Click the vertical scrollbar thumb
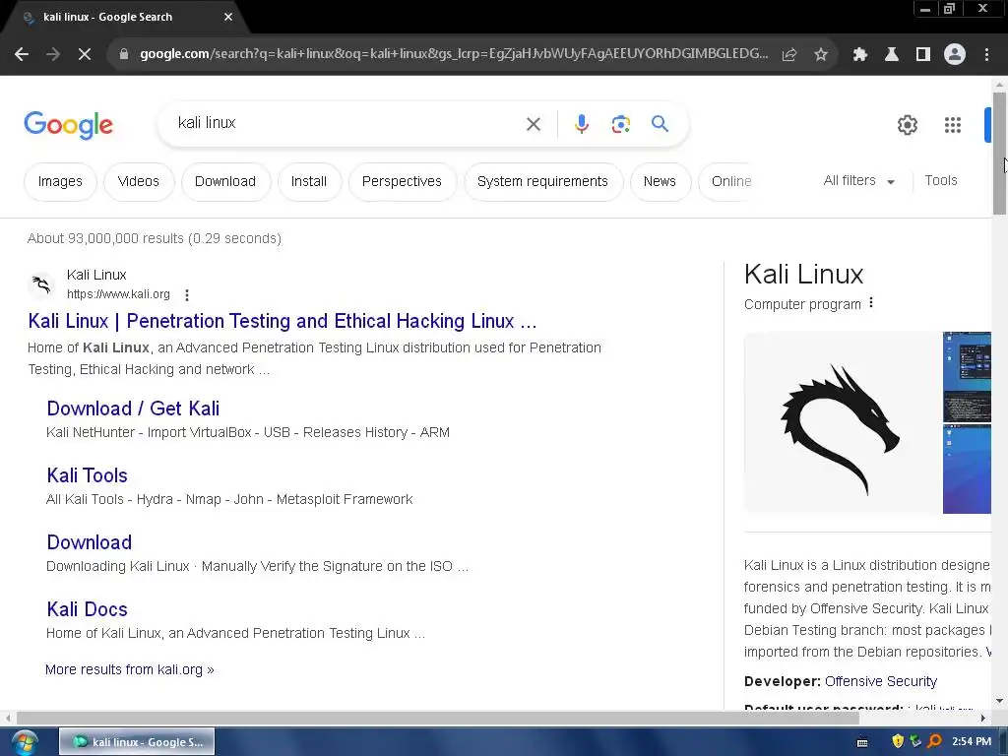Viewport: 1008px width, 756px height. pyautogui.click(x=999, y=154)
